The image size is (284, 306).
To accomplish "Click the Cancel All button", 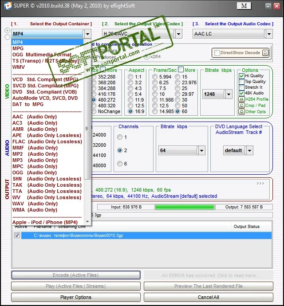I will coord(209,297).
